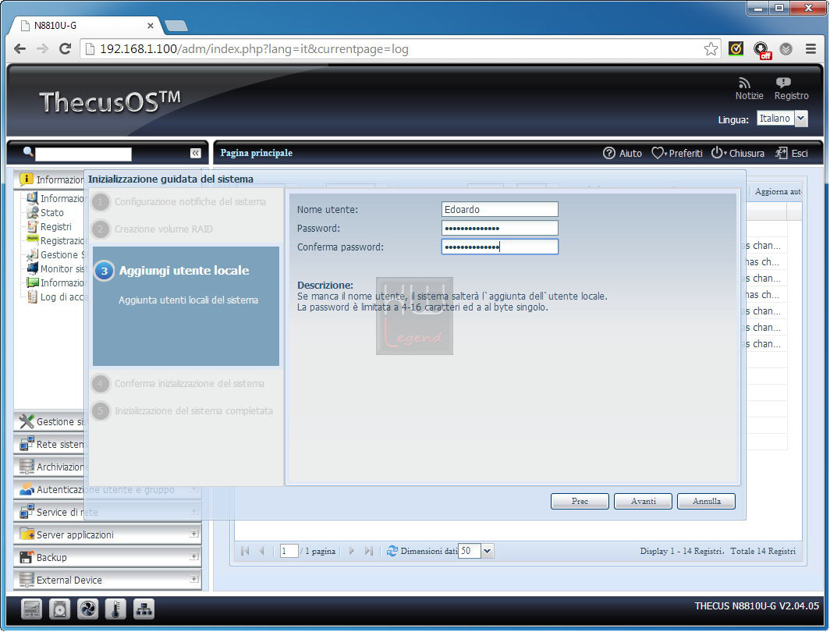Click the 'Display 1 - 14 Registri' text
The height and width of the screenshot is (632, 830).
682,551
